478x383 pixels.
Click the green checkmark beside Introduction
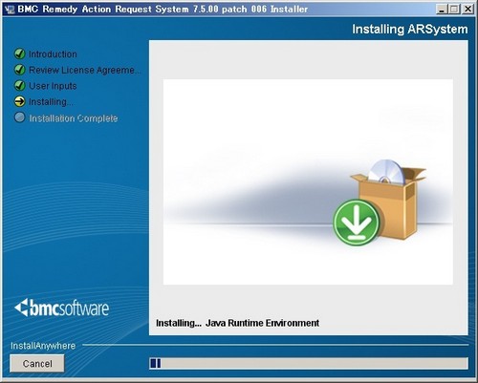[x=20, y=53]
